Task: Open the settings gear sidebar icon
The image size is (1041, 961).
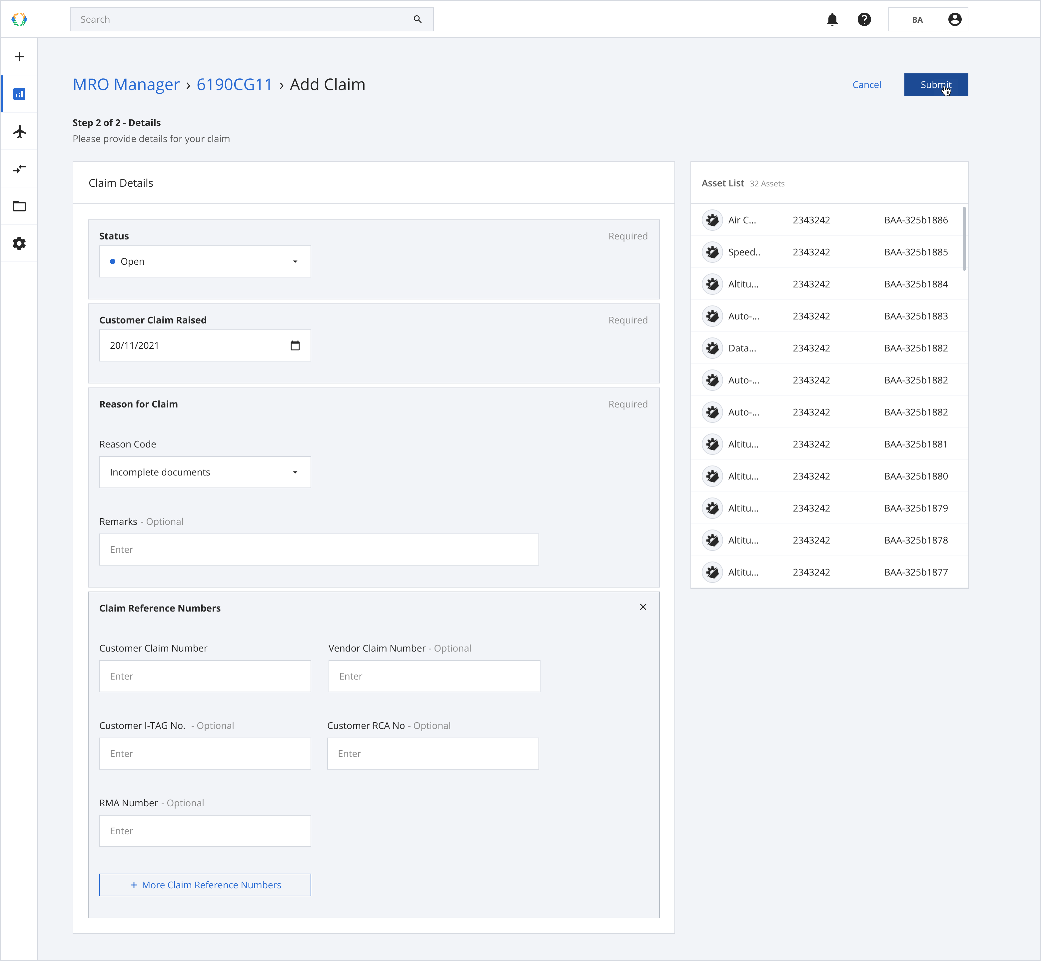Action: coord(19,243)
